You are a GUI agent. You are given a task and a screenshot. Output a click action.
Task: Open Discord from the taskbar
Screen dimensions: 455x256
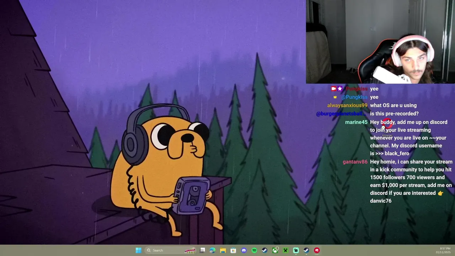[243, 250]
